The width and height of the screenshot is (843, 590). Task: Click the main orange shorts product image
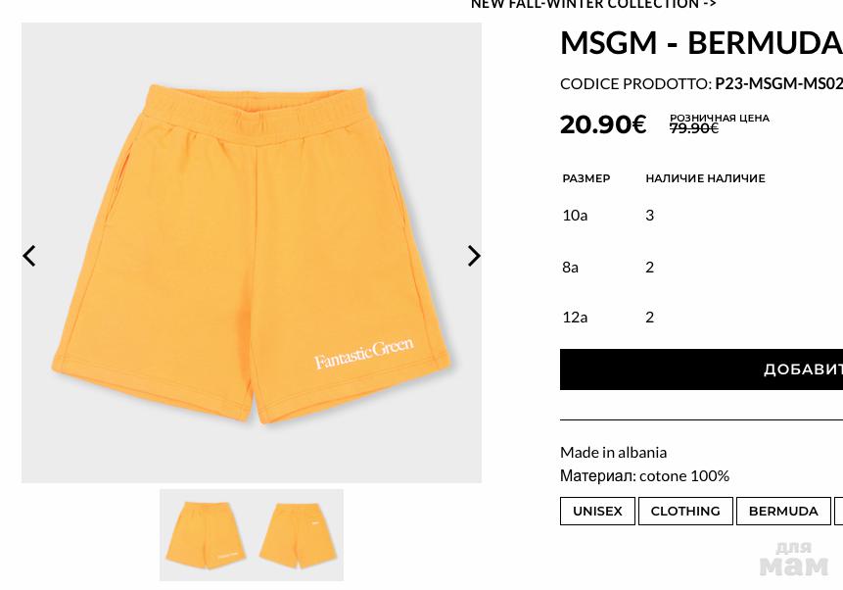(x=252, y=253)
